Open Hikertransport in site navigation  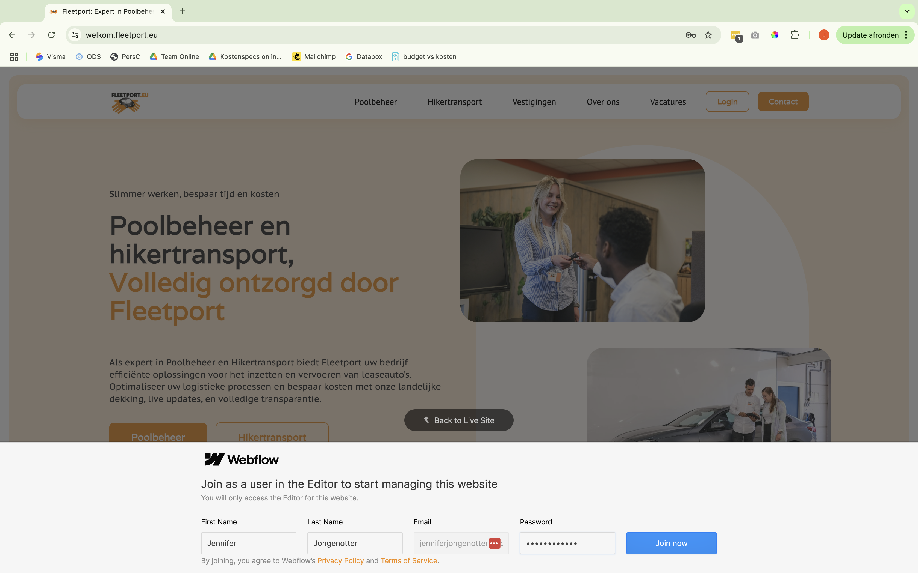click(454, 102)
